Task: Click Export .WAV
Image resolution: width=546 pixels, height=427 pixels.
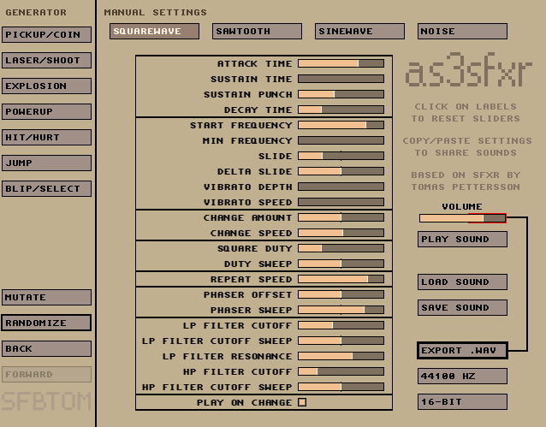Action: [462, 350]
